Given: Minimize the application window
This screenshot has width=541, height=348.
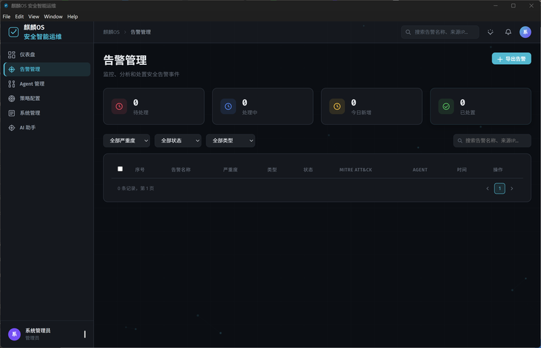Looking at the screenshot, I should pos(496,5).
